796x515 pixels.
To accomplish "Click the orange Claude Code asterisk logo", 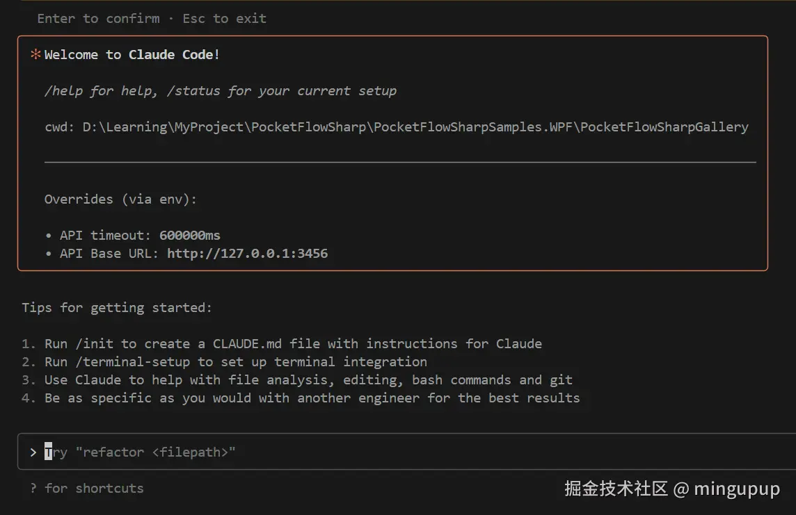I will click(35, 55).
